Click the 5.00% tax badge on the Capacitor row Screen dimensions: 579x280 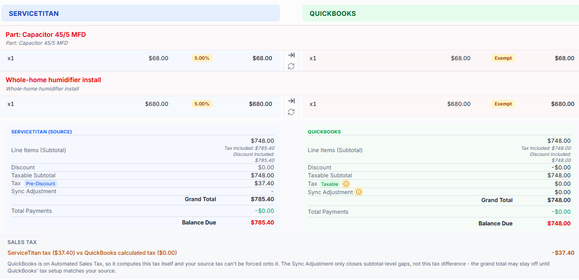coord(202,58)
